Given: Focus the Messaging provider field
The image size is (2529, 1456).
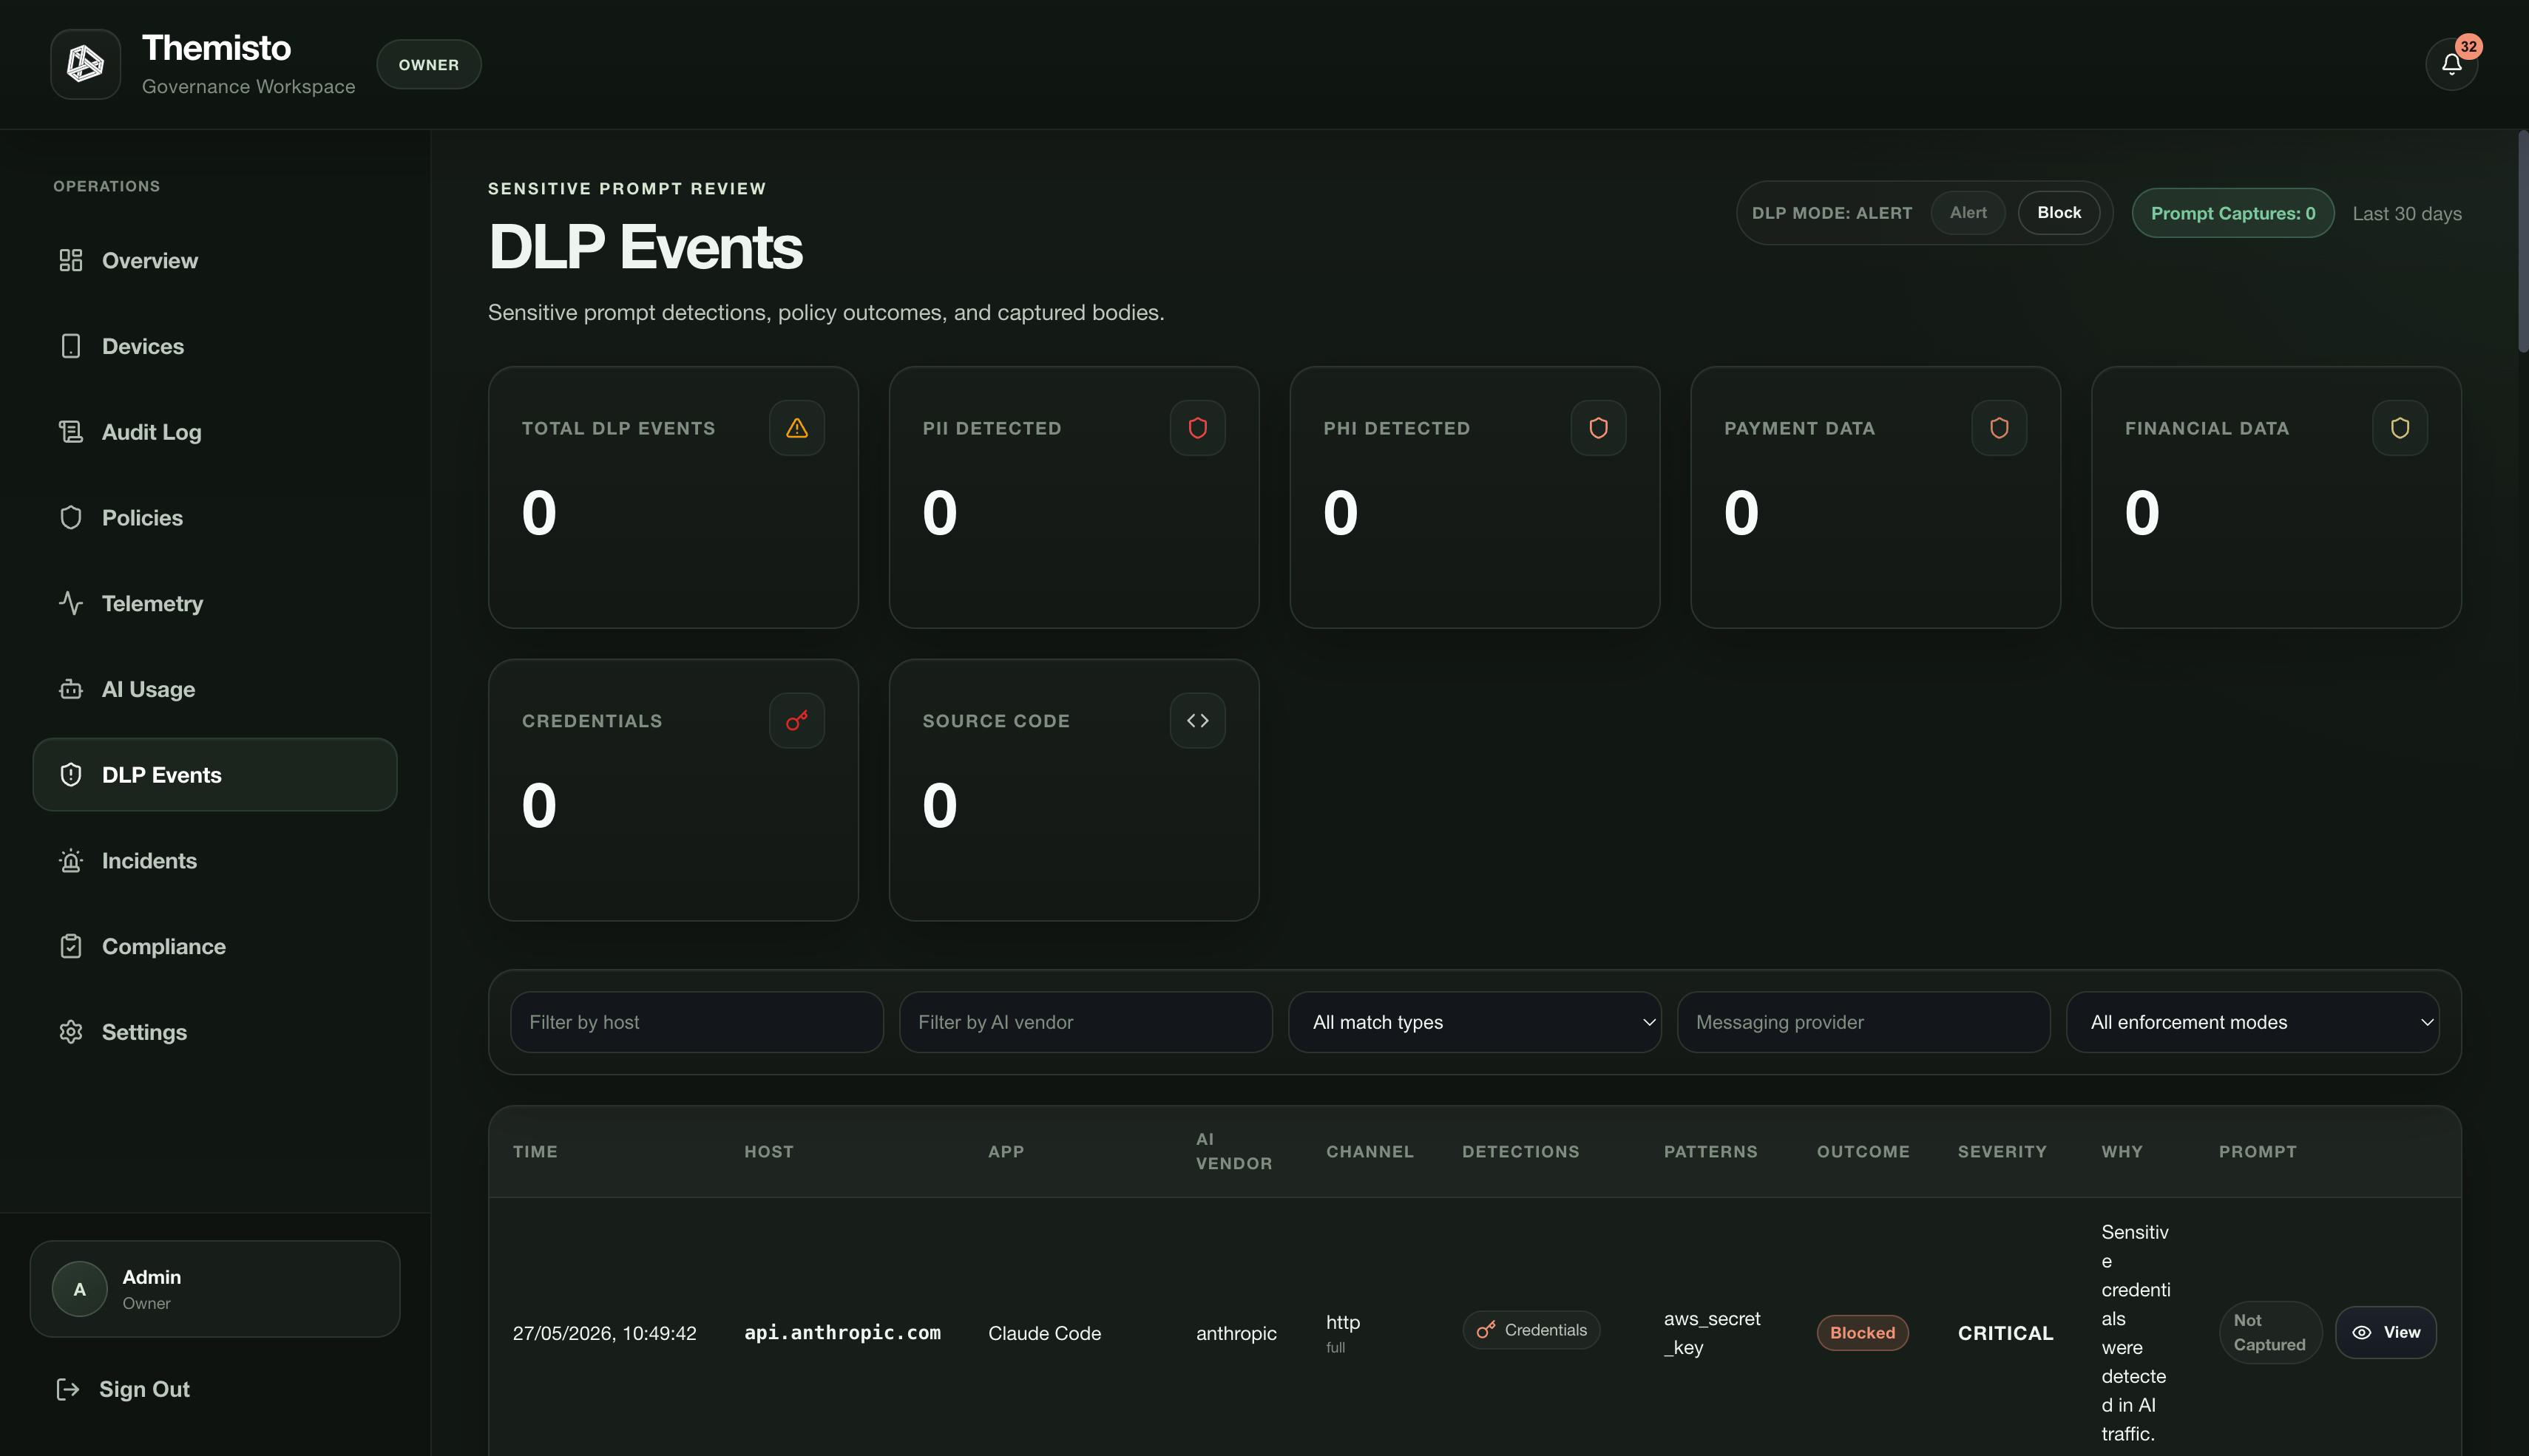Looking at the screenshot, I should tap(1863, 1022).
